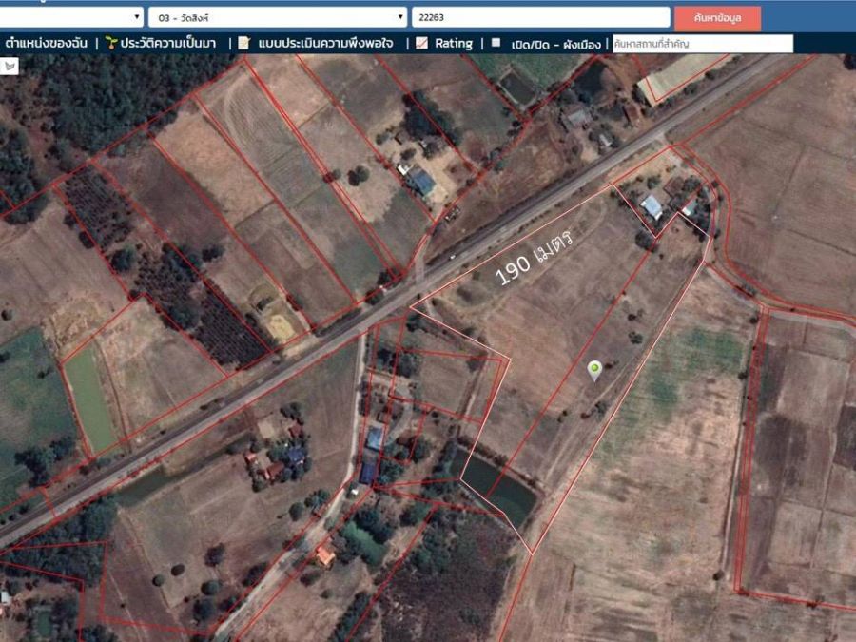Expand the leftmost province dropdown

click(71, 17)
